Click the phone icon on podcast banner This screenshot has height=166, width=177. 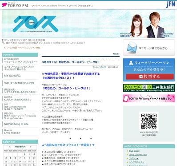[126, 98]
